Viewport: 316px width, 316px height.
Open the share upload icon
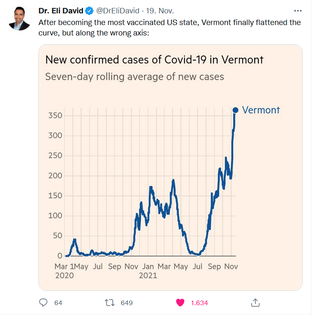click(256, 303)
